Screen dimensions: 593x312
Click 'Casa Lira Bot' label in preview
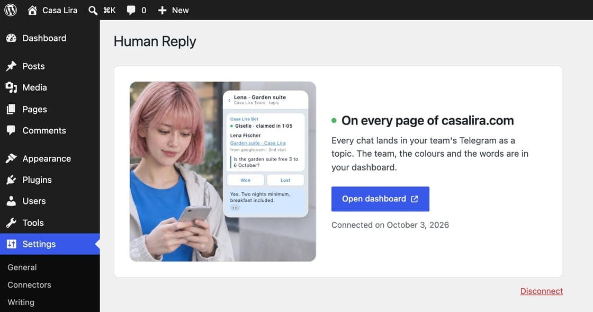click(x=244, y=119)
